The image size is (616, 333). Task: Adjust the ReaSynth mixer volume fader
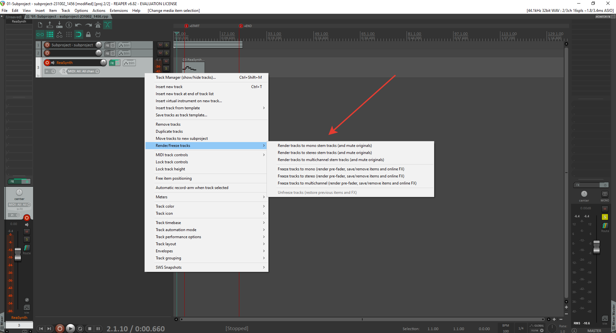pos(18,254)
